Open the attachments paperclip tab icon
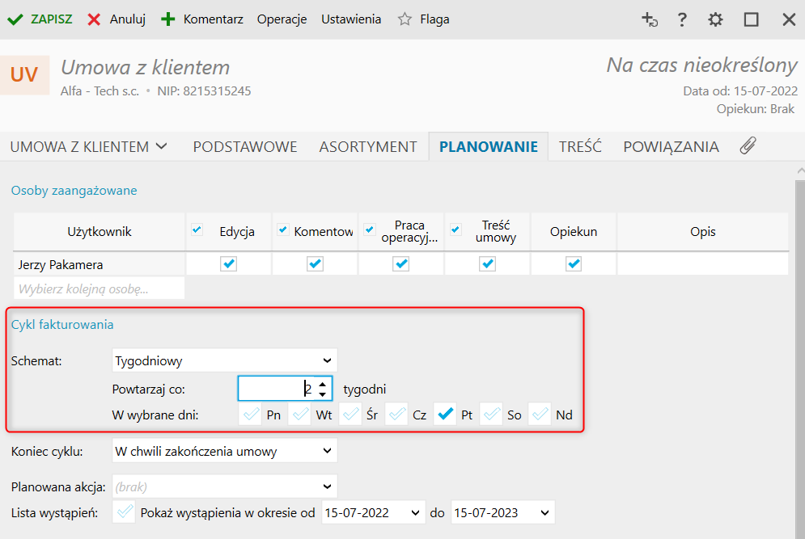 [x=748, y=146]
